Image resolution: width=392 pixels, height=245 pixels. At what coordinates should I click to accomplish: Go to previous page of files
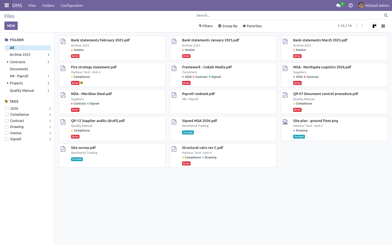pos(356,26)
